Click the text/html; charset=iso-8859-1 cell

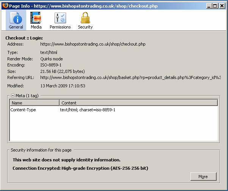[x=88, y=110]
